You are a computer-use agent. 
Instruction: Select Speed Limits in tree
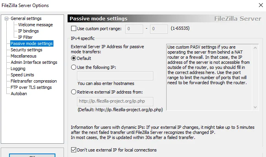pyautogui.click(x=22, y=75)
